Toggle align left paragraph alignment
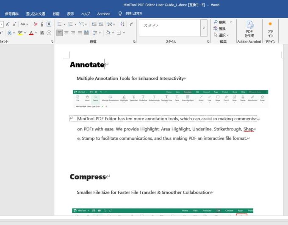This screenshot has height=225, width=288. click(x=59, y=33)
